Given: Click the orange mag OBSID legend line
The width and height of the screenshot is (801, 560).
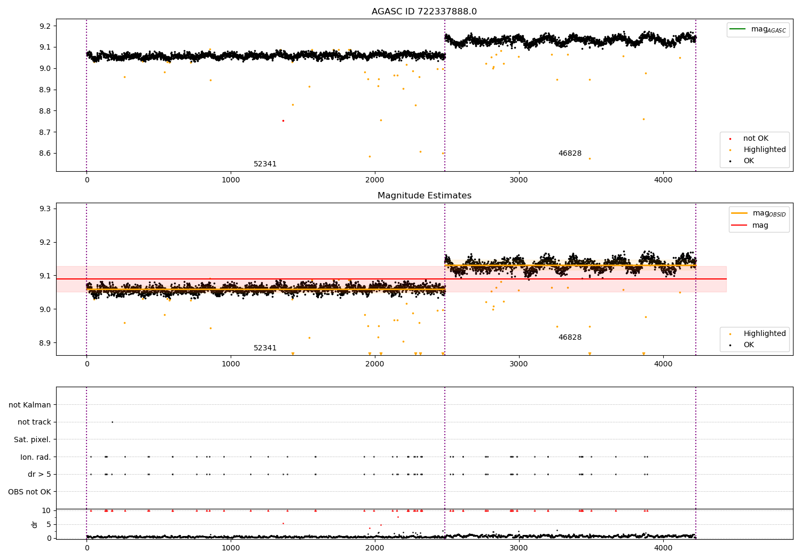Looking at the screenshot, I should [740, 213].
